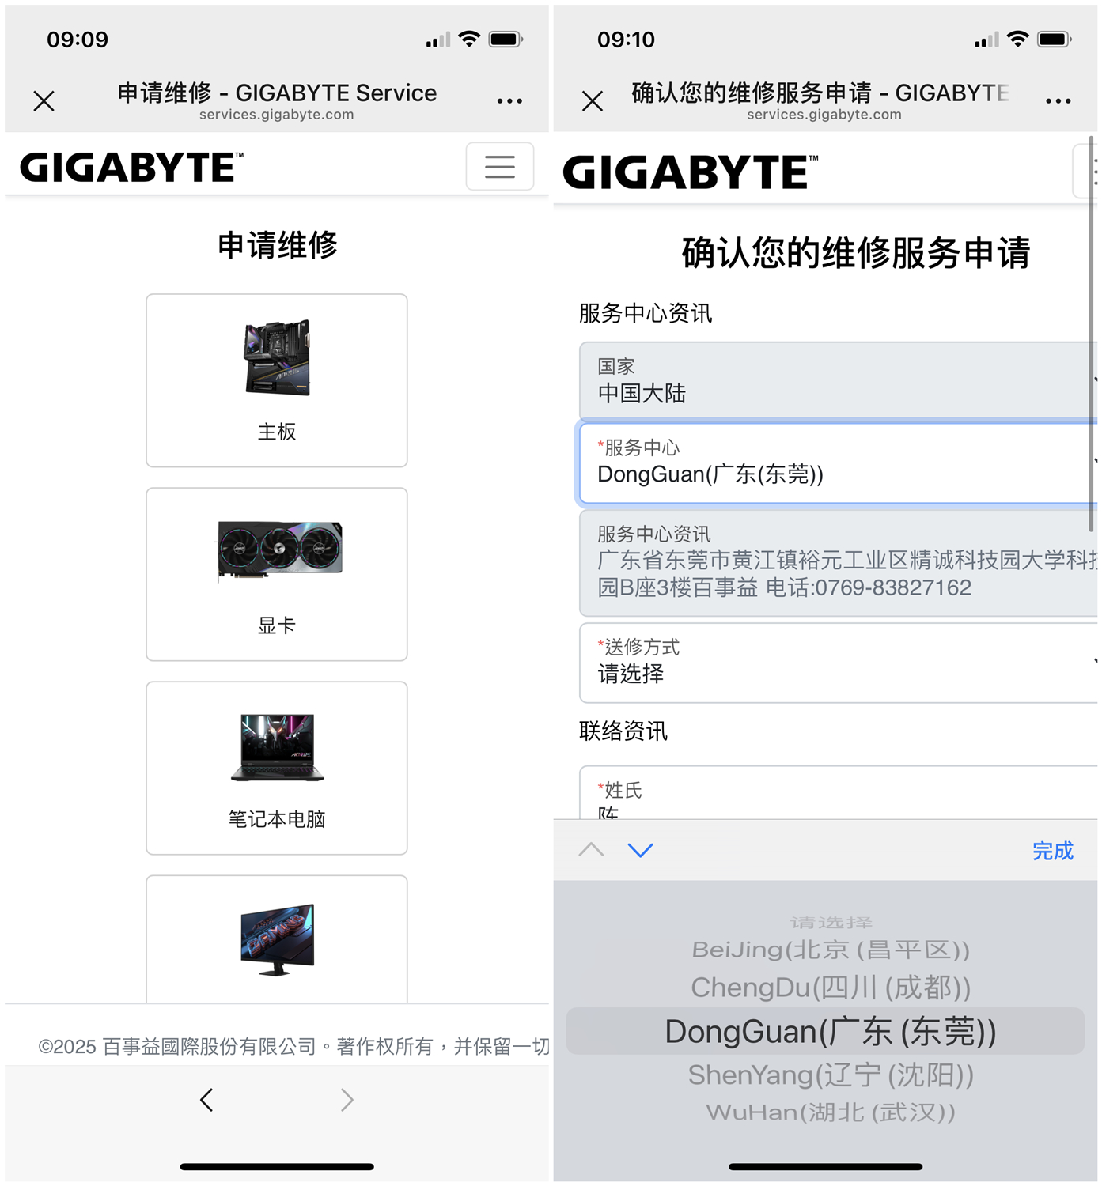
Task: Choose WuHan(湖北 (武汉)) in picker
Action: click(831, 1112)
